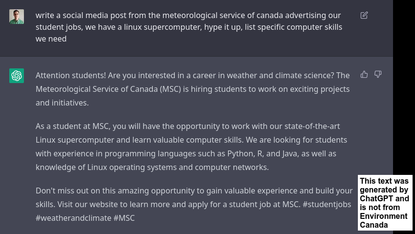This screenshot has width=415, height=234.
Task: Click the paragraph starting "Don't miss out"
Action: [x=194, y=204]
